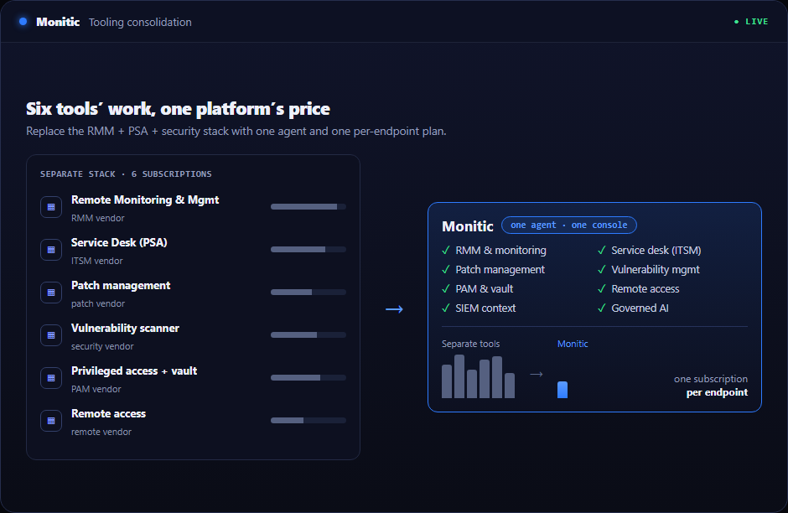Screen dimensions: 788x513
Task: Click the checkmark beside Governed AI
Action: pos(602,308)
